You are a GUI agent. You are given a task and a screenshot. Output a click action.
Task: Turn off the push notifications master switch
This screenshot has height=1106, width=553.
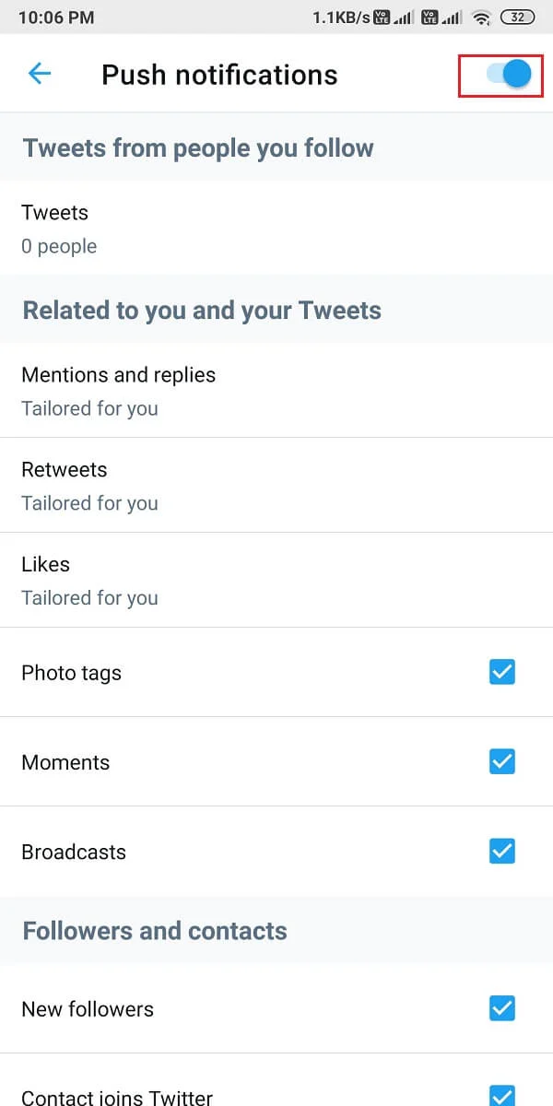(x=508, y=74)
